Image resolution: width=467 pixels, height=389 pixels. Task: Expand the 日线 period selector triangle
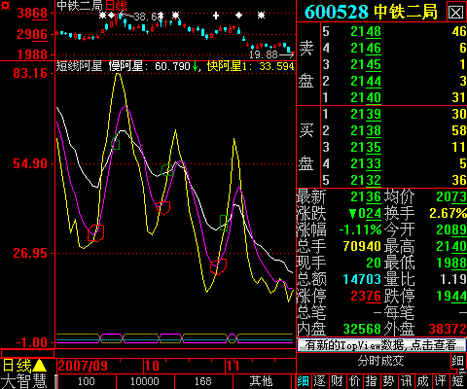(40, 366)
